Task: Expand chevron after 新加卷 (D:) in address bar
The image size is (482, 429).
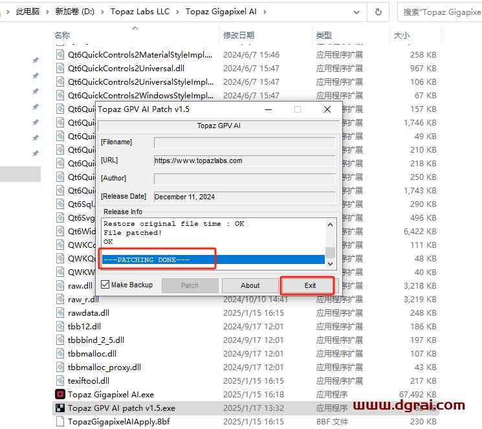Action: pyautogui.click(x=102, y=12)
